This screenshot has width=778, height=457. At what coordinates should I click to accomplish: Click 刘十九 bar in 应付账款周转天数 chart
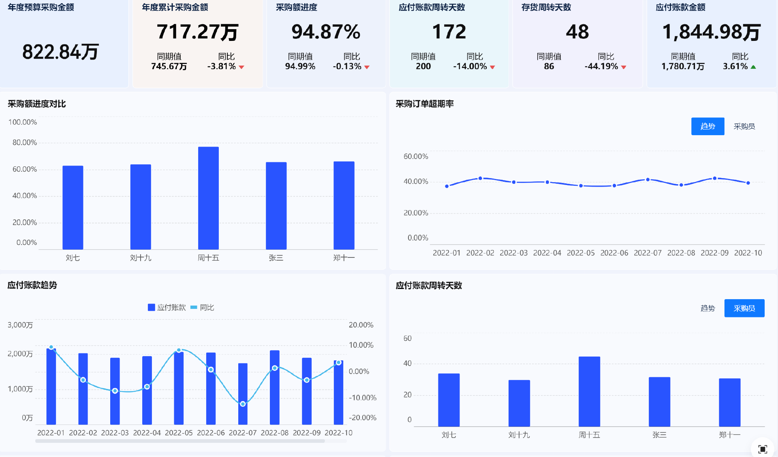pyautogui.click(x=519, y=403)
